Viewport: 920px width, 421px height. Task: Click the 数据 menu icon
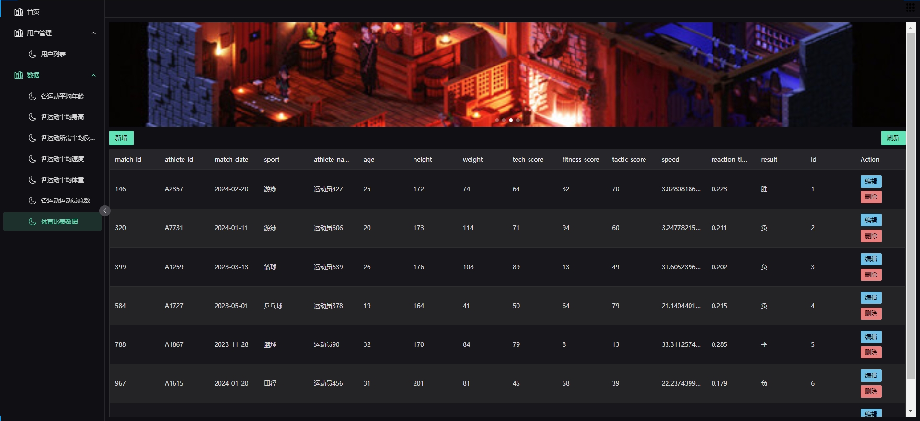tap(19, 75)
